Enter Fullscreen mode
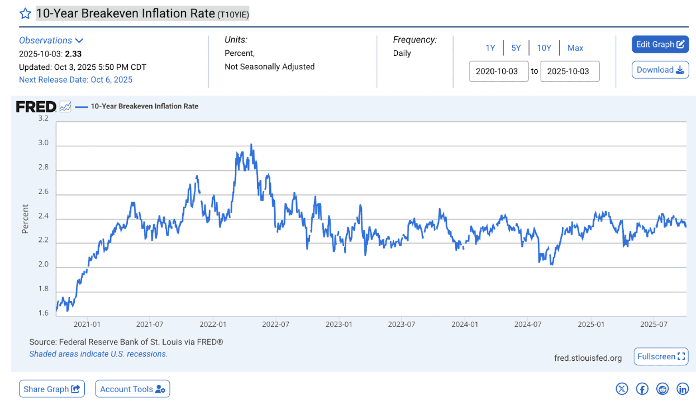 click(x=661, y=356)
